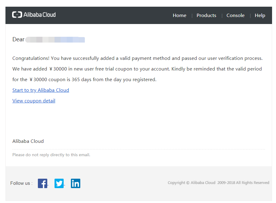Follow the Start to try Alibaba Cloud link

[x=41, y=90]
